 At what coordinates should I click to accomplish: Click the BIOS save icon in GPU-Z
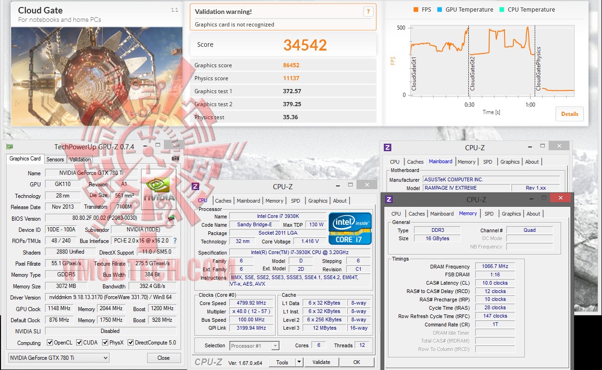[x=171, y=217]
